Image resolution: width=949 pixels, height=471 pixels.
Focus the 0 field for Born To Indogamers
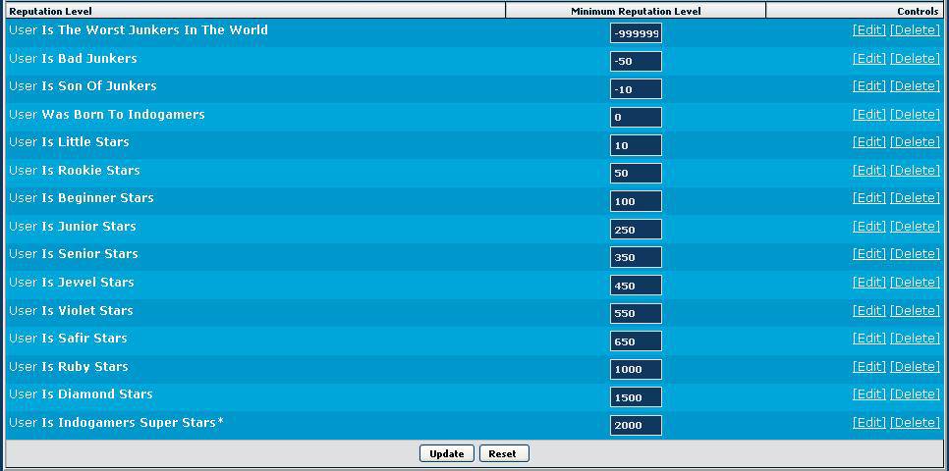tap(636, 118)
